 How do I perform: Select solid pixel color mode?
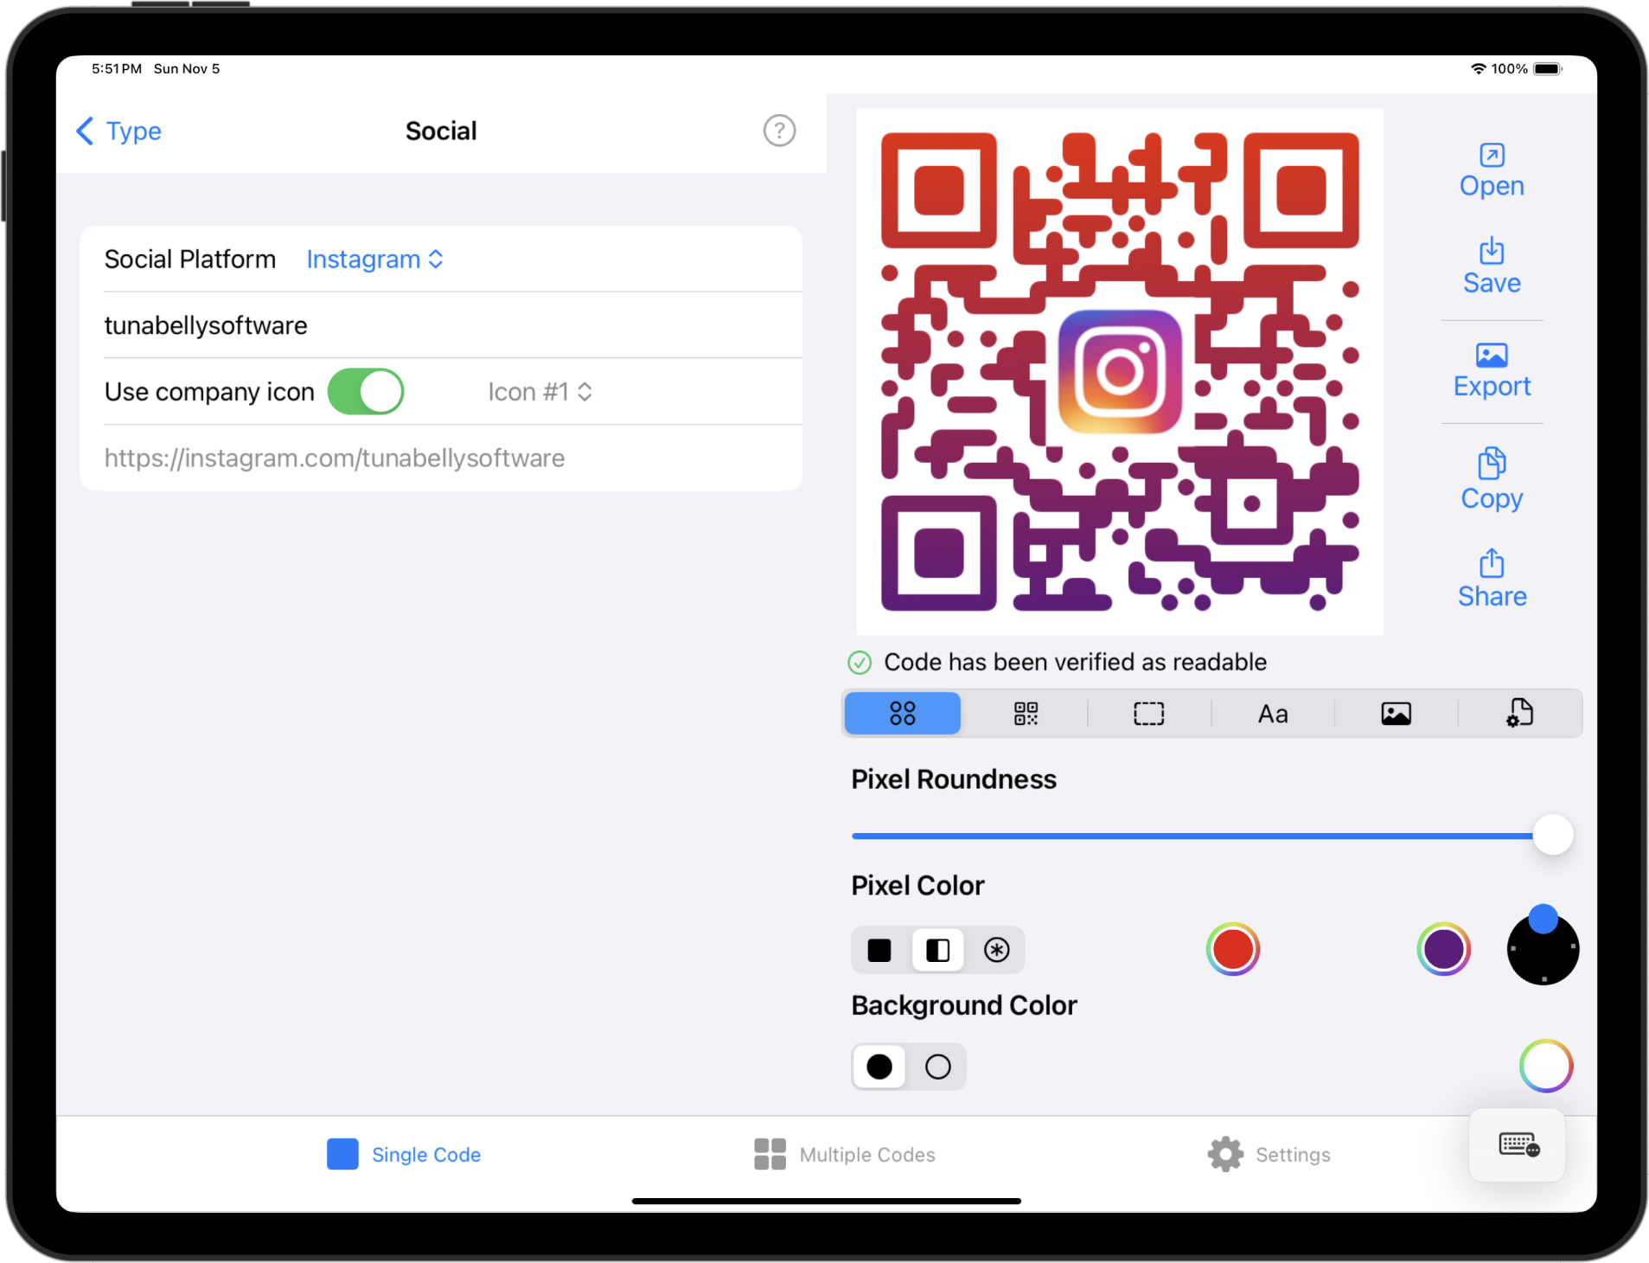click(879, 950)
